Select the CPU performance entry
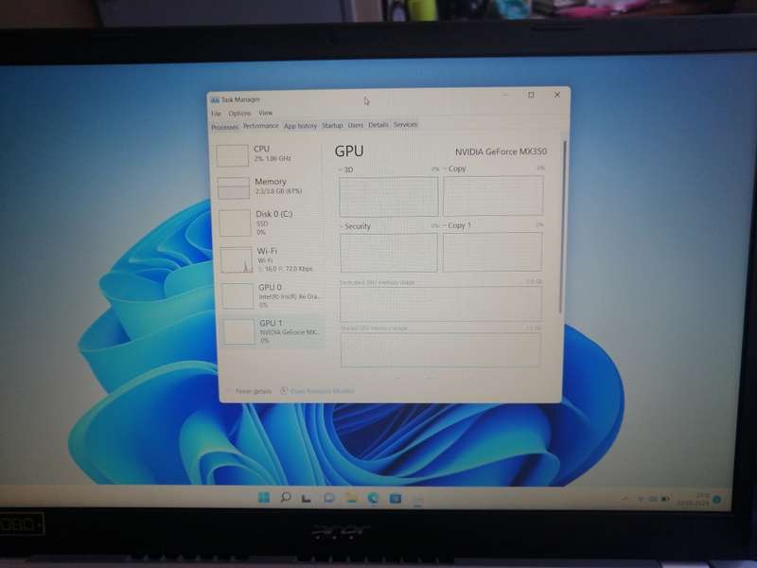This screenshot has width=757, height=568. [x=269, y=154]
